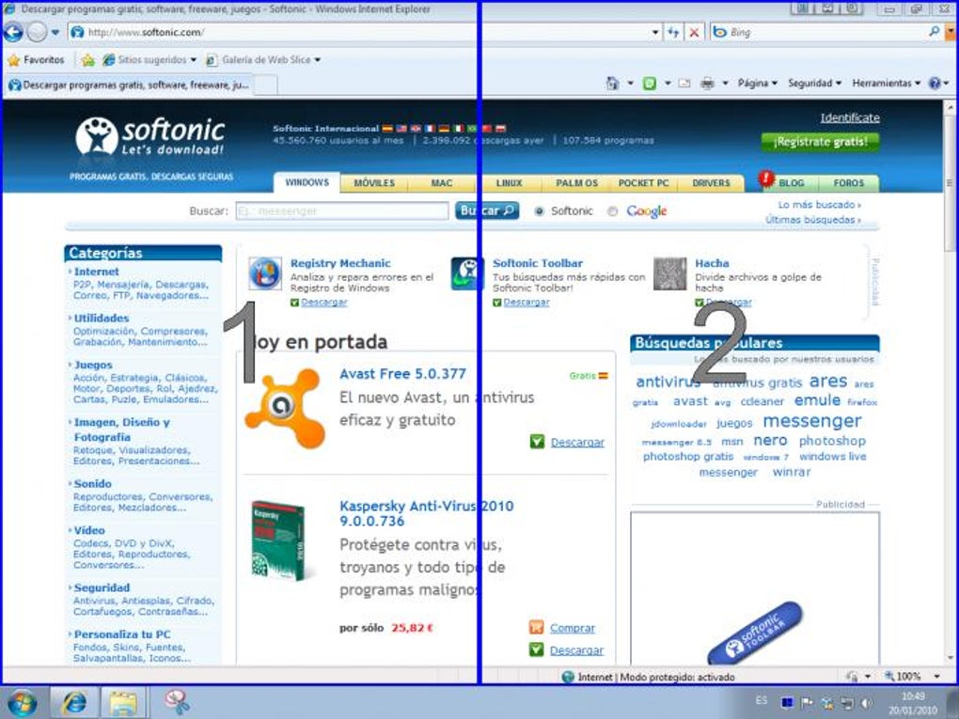959x719 pixels.
Task: Click the Lo más buscado link
Action: point(819,205)
